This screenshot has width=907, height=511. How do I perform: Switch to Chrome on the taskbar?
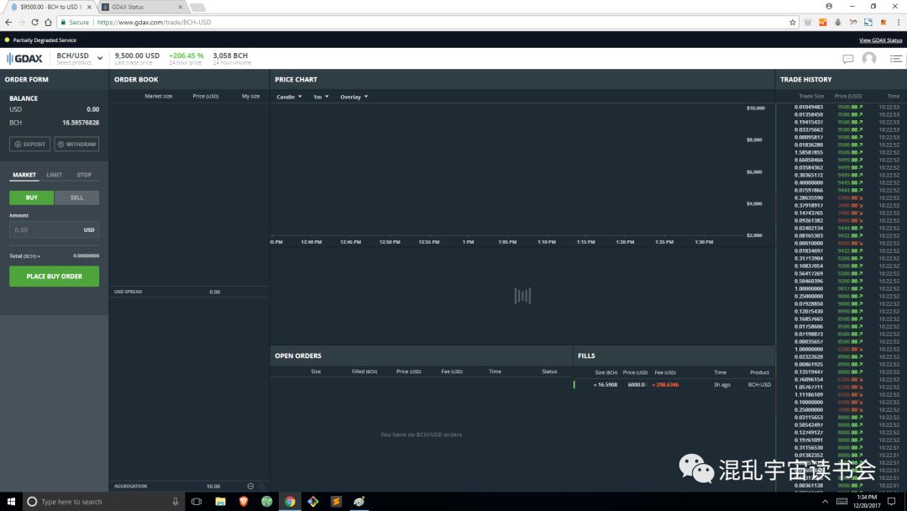[x=290, y=501]
